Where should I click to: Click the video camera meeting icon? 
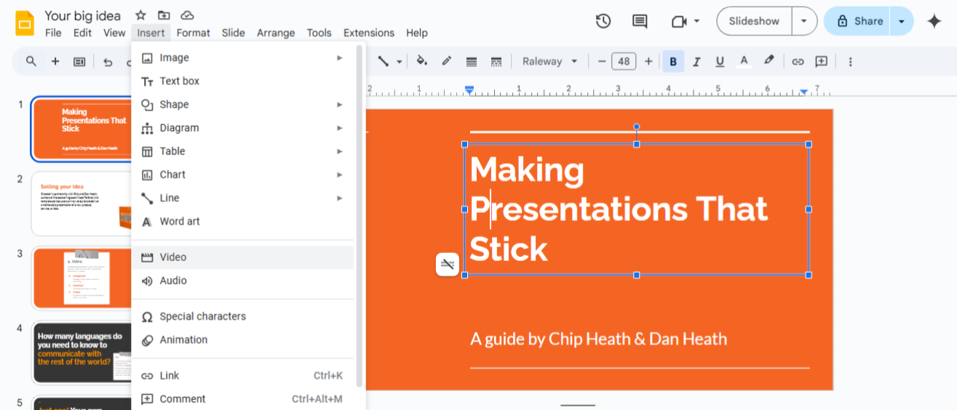pos(679,21)
